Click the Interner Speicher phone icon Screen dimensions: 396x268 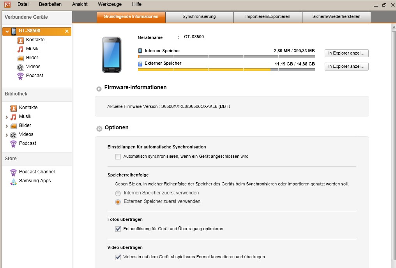[x=140, y=51]
